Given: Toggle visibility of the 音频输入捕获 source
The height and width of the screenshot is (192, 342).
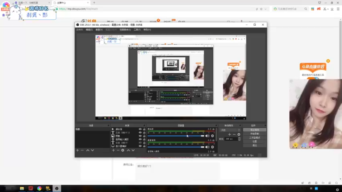Looking at the screenshot, I should click(140, 140).
